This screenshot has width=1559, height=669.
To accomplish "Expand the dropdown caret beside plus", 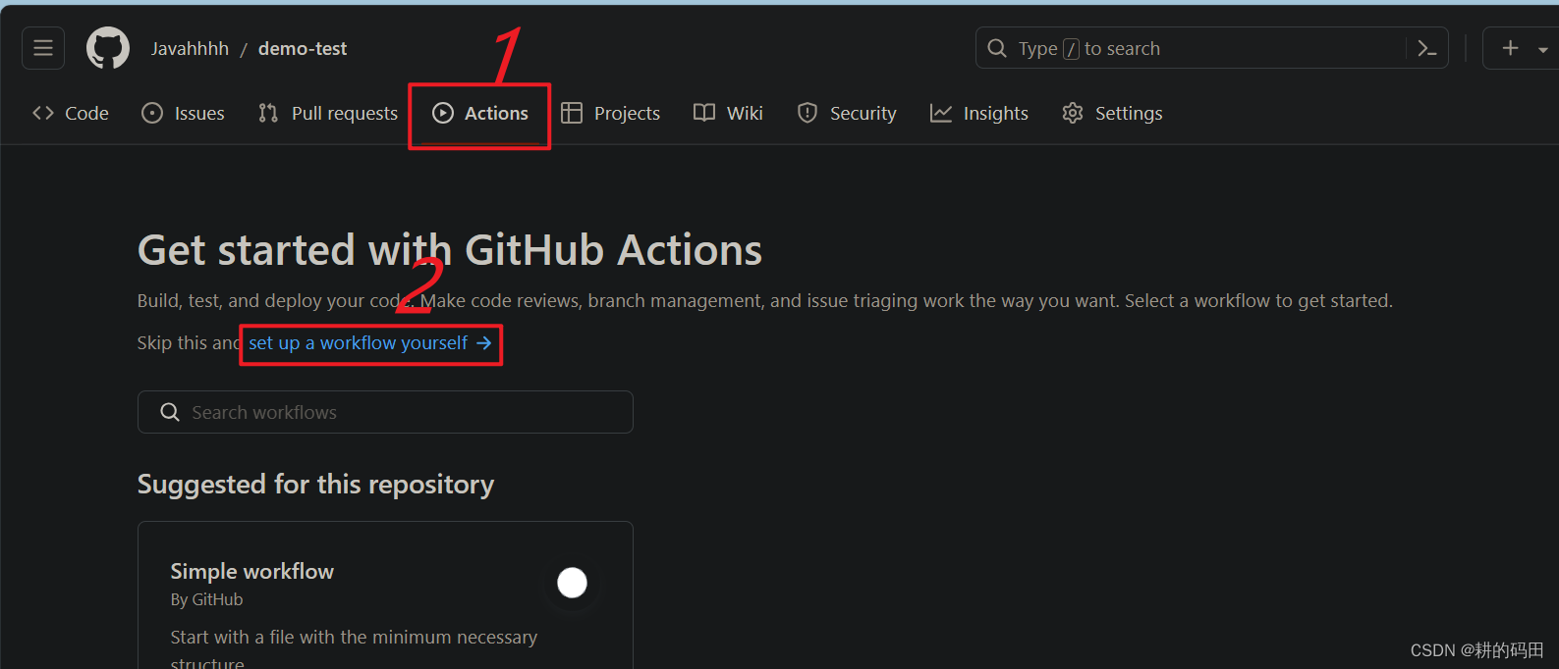I will [x=1542, y=49].
